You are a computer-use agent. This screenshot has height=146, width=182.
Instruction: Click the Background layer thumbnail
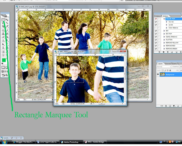pyautogui.click(x=162, y=74)
